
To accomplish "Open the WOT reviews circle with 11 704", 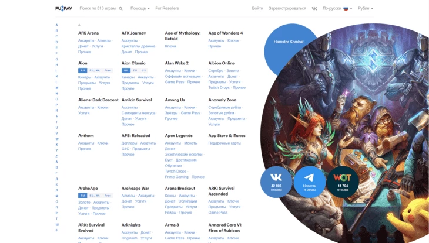I will pos(343,182).
